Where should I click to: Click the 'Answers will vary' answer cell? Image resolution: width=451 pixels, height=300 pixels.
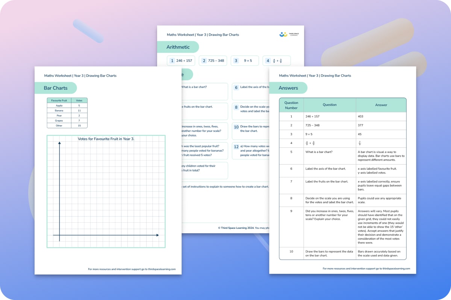[381, 227]
